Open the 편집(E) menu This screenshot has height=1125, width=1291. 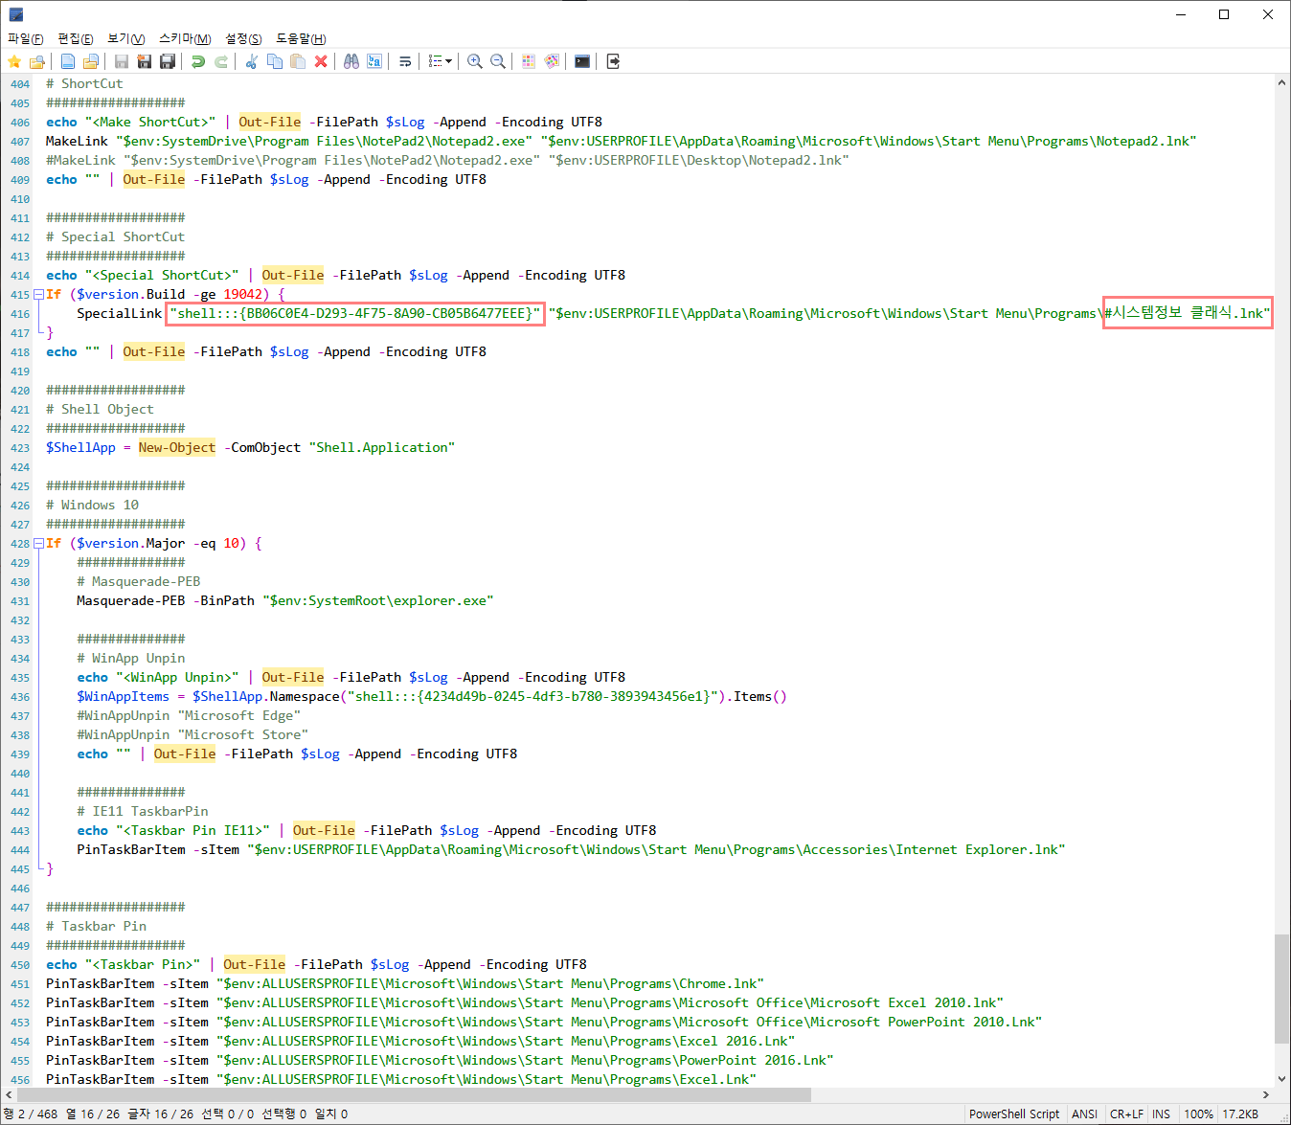tap(76, 38)
